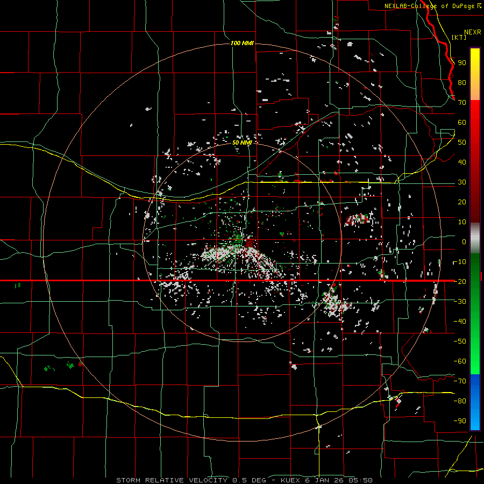This screenshot has height=484, width=484.
Task: Click the -50 value on the scale
Action: pos(460,341)
